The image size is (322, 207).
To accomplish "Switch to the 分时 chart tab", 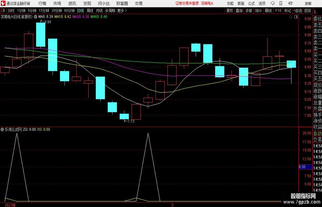I will point(11,11).
